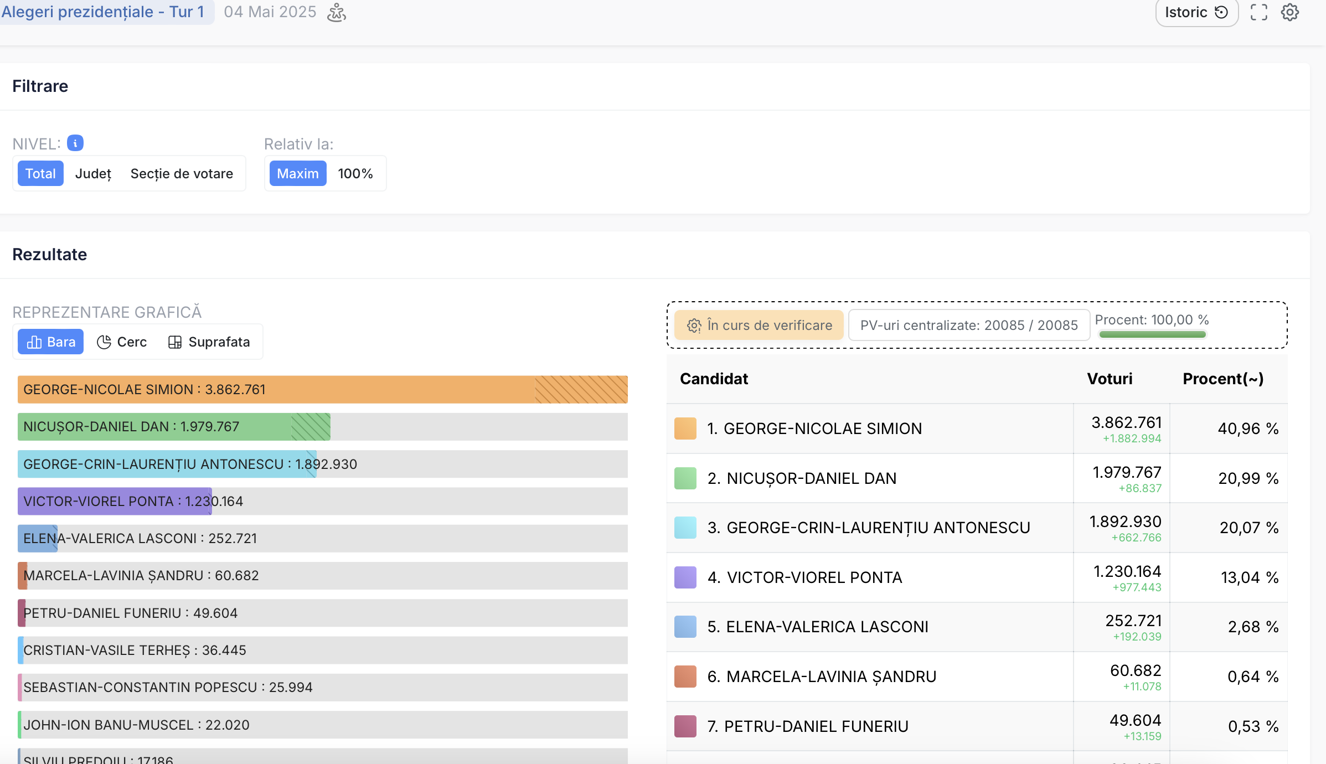The width and height of the screenshot is (1326, 764).
Task: Click the swatch for Marcela-Lavinia Șandru
Action: click(685, 677)
